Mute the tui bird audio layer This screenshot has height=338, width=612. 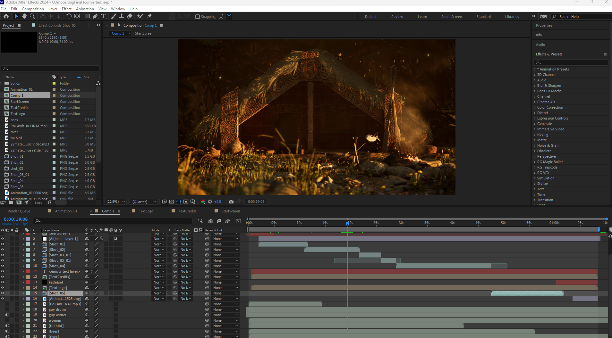[7, 326]
